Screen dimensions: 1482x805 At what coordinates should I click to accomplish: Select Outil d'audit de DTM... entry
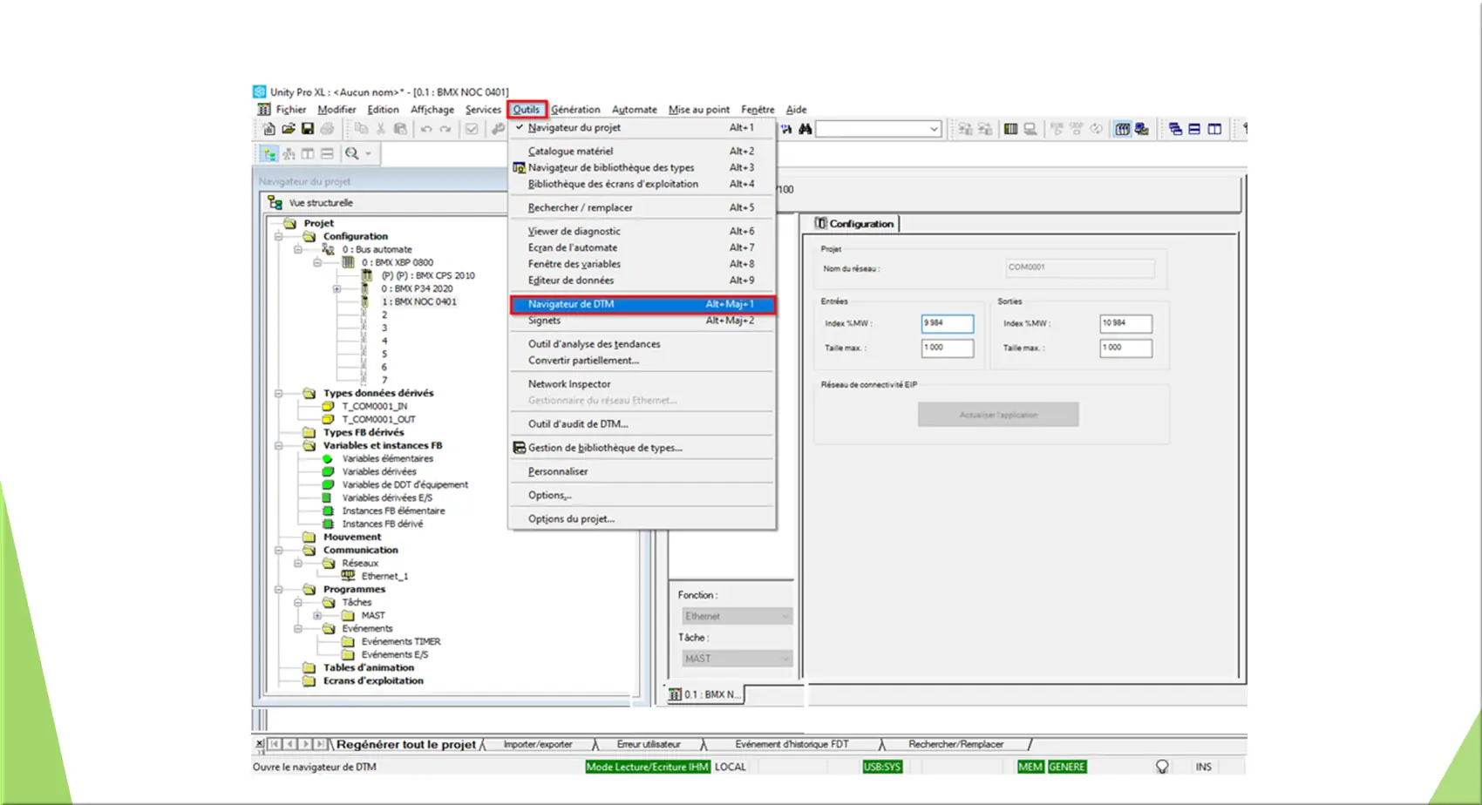pyautogui.click(x=642, y=424)
